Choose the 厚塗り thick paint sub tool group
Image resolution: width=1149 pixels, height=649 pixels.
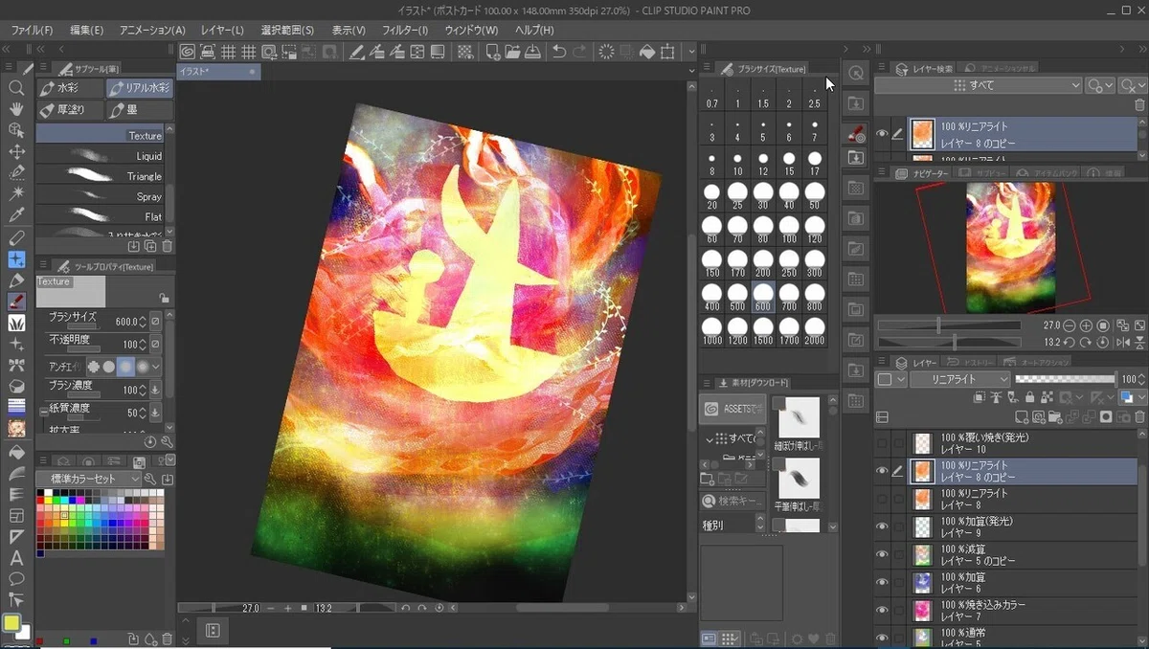click(70, 110)
